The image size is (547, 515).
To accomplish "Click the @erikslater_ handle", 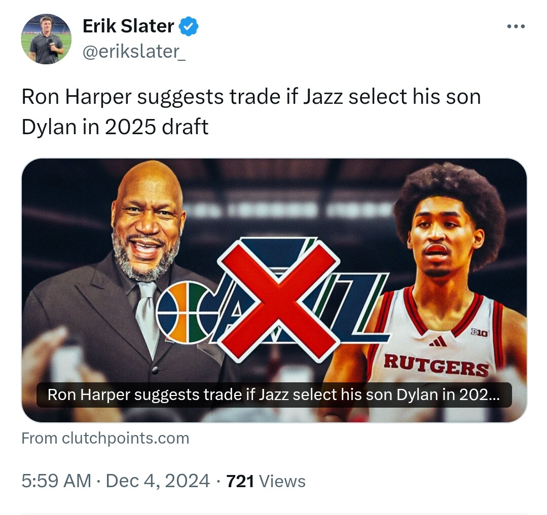I will [x=134, y=52].
